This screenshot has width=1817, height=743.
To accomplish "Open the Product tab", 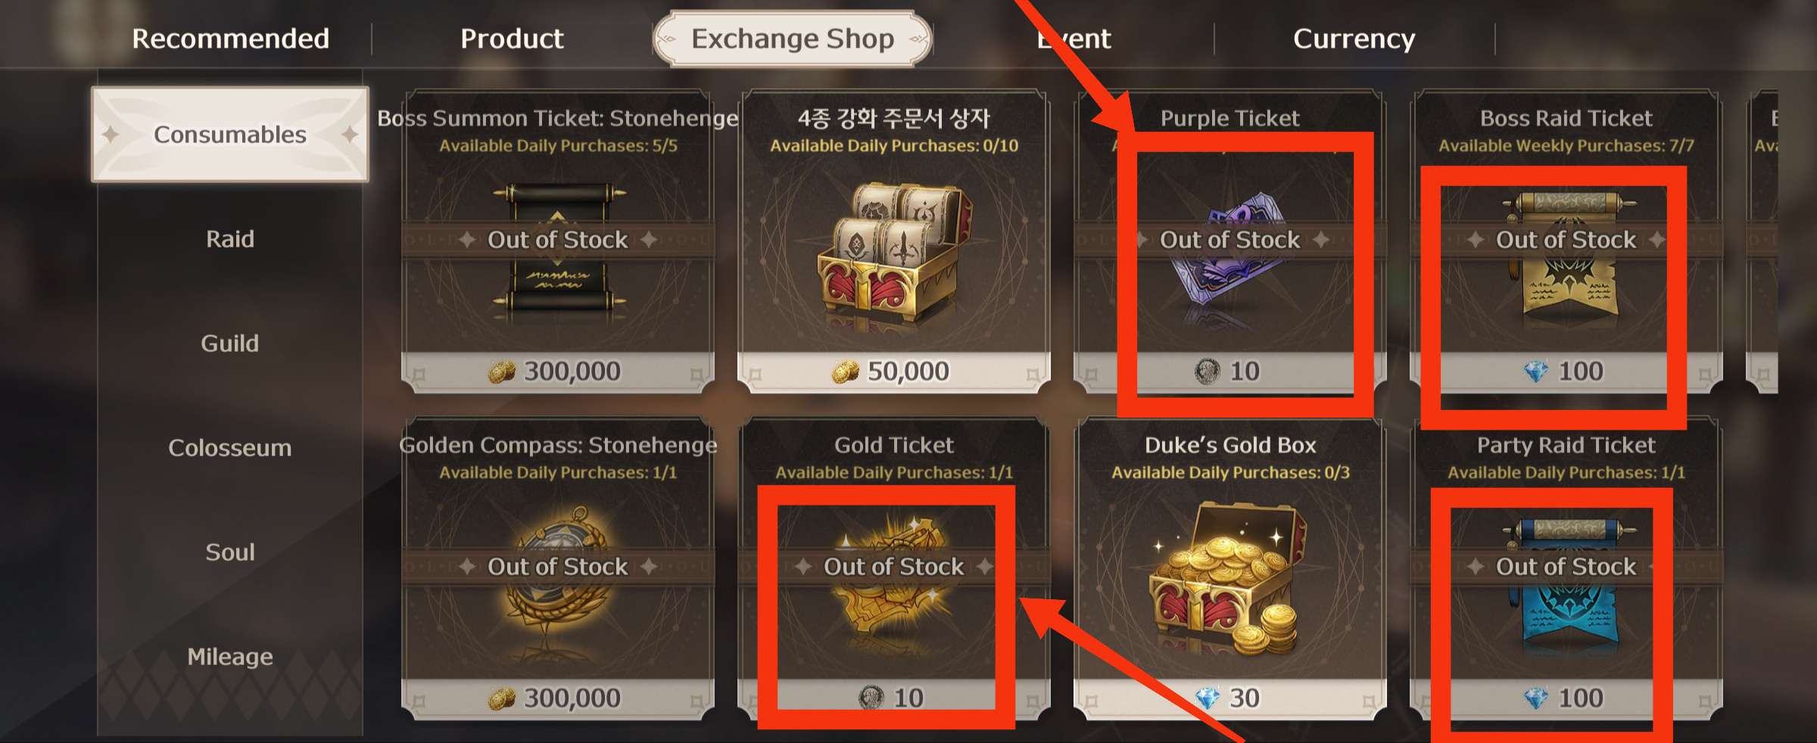I will [512, 39].
